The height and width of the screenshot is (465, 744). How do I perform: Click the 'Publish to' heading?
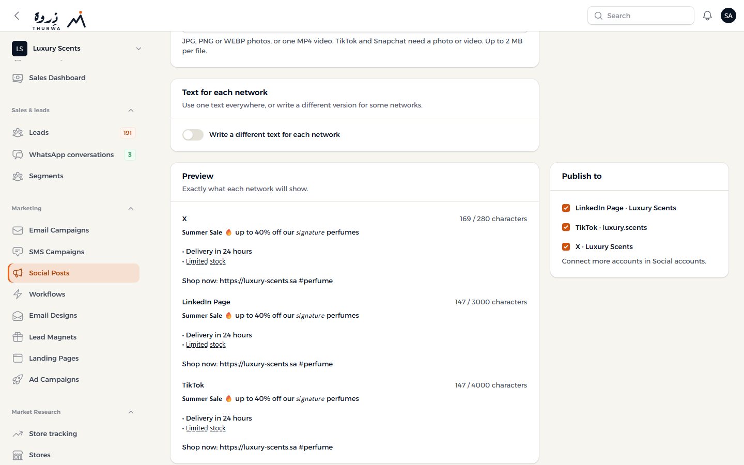pos(582,176)
